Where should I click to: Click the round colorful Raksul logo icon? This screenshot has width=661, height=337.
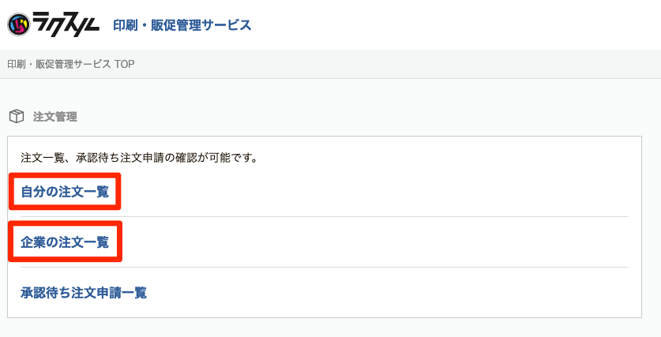coord(19,24)
